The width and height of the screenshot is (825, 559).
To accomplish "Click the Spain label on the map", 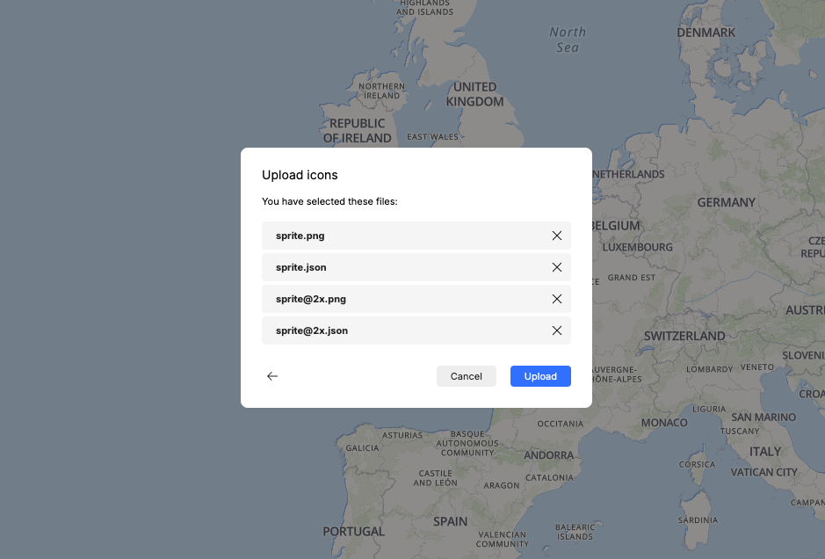I will [x=450, y=521].
